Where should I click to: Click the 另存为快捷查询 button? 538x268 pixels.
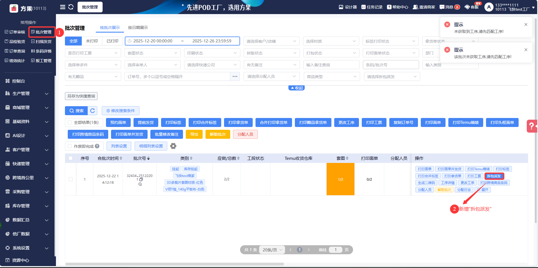click(81, 96)
